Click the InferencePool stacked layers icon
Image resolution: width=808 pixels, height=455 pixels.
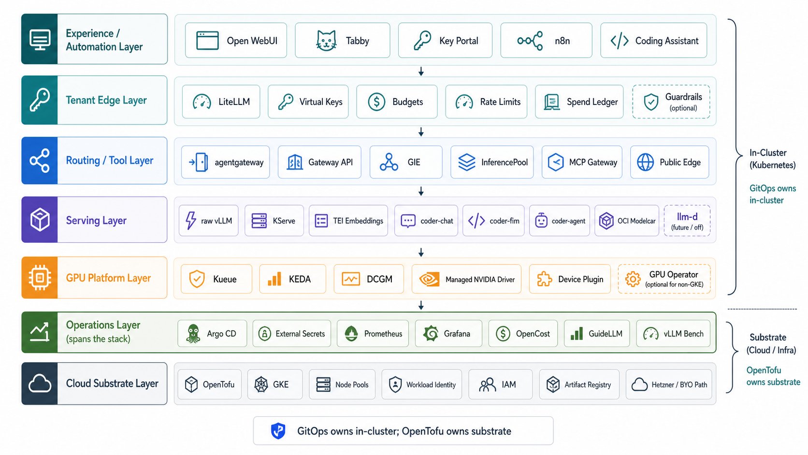(x=467, y=162)
